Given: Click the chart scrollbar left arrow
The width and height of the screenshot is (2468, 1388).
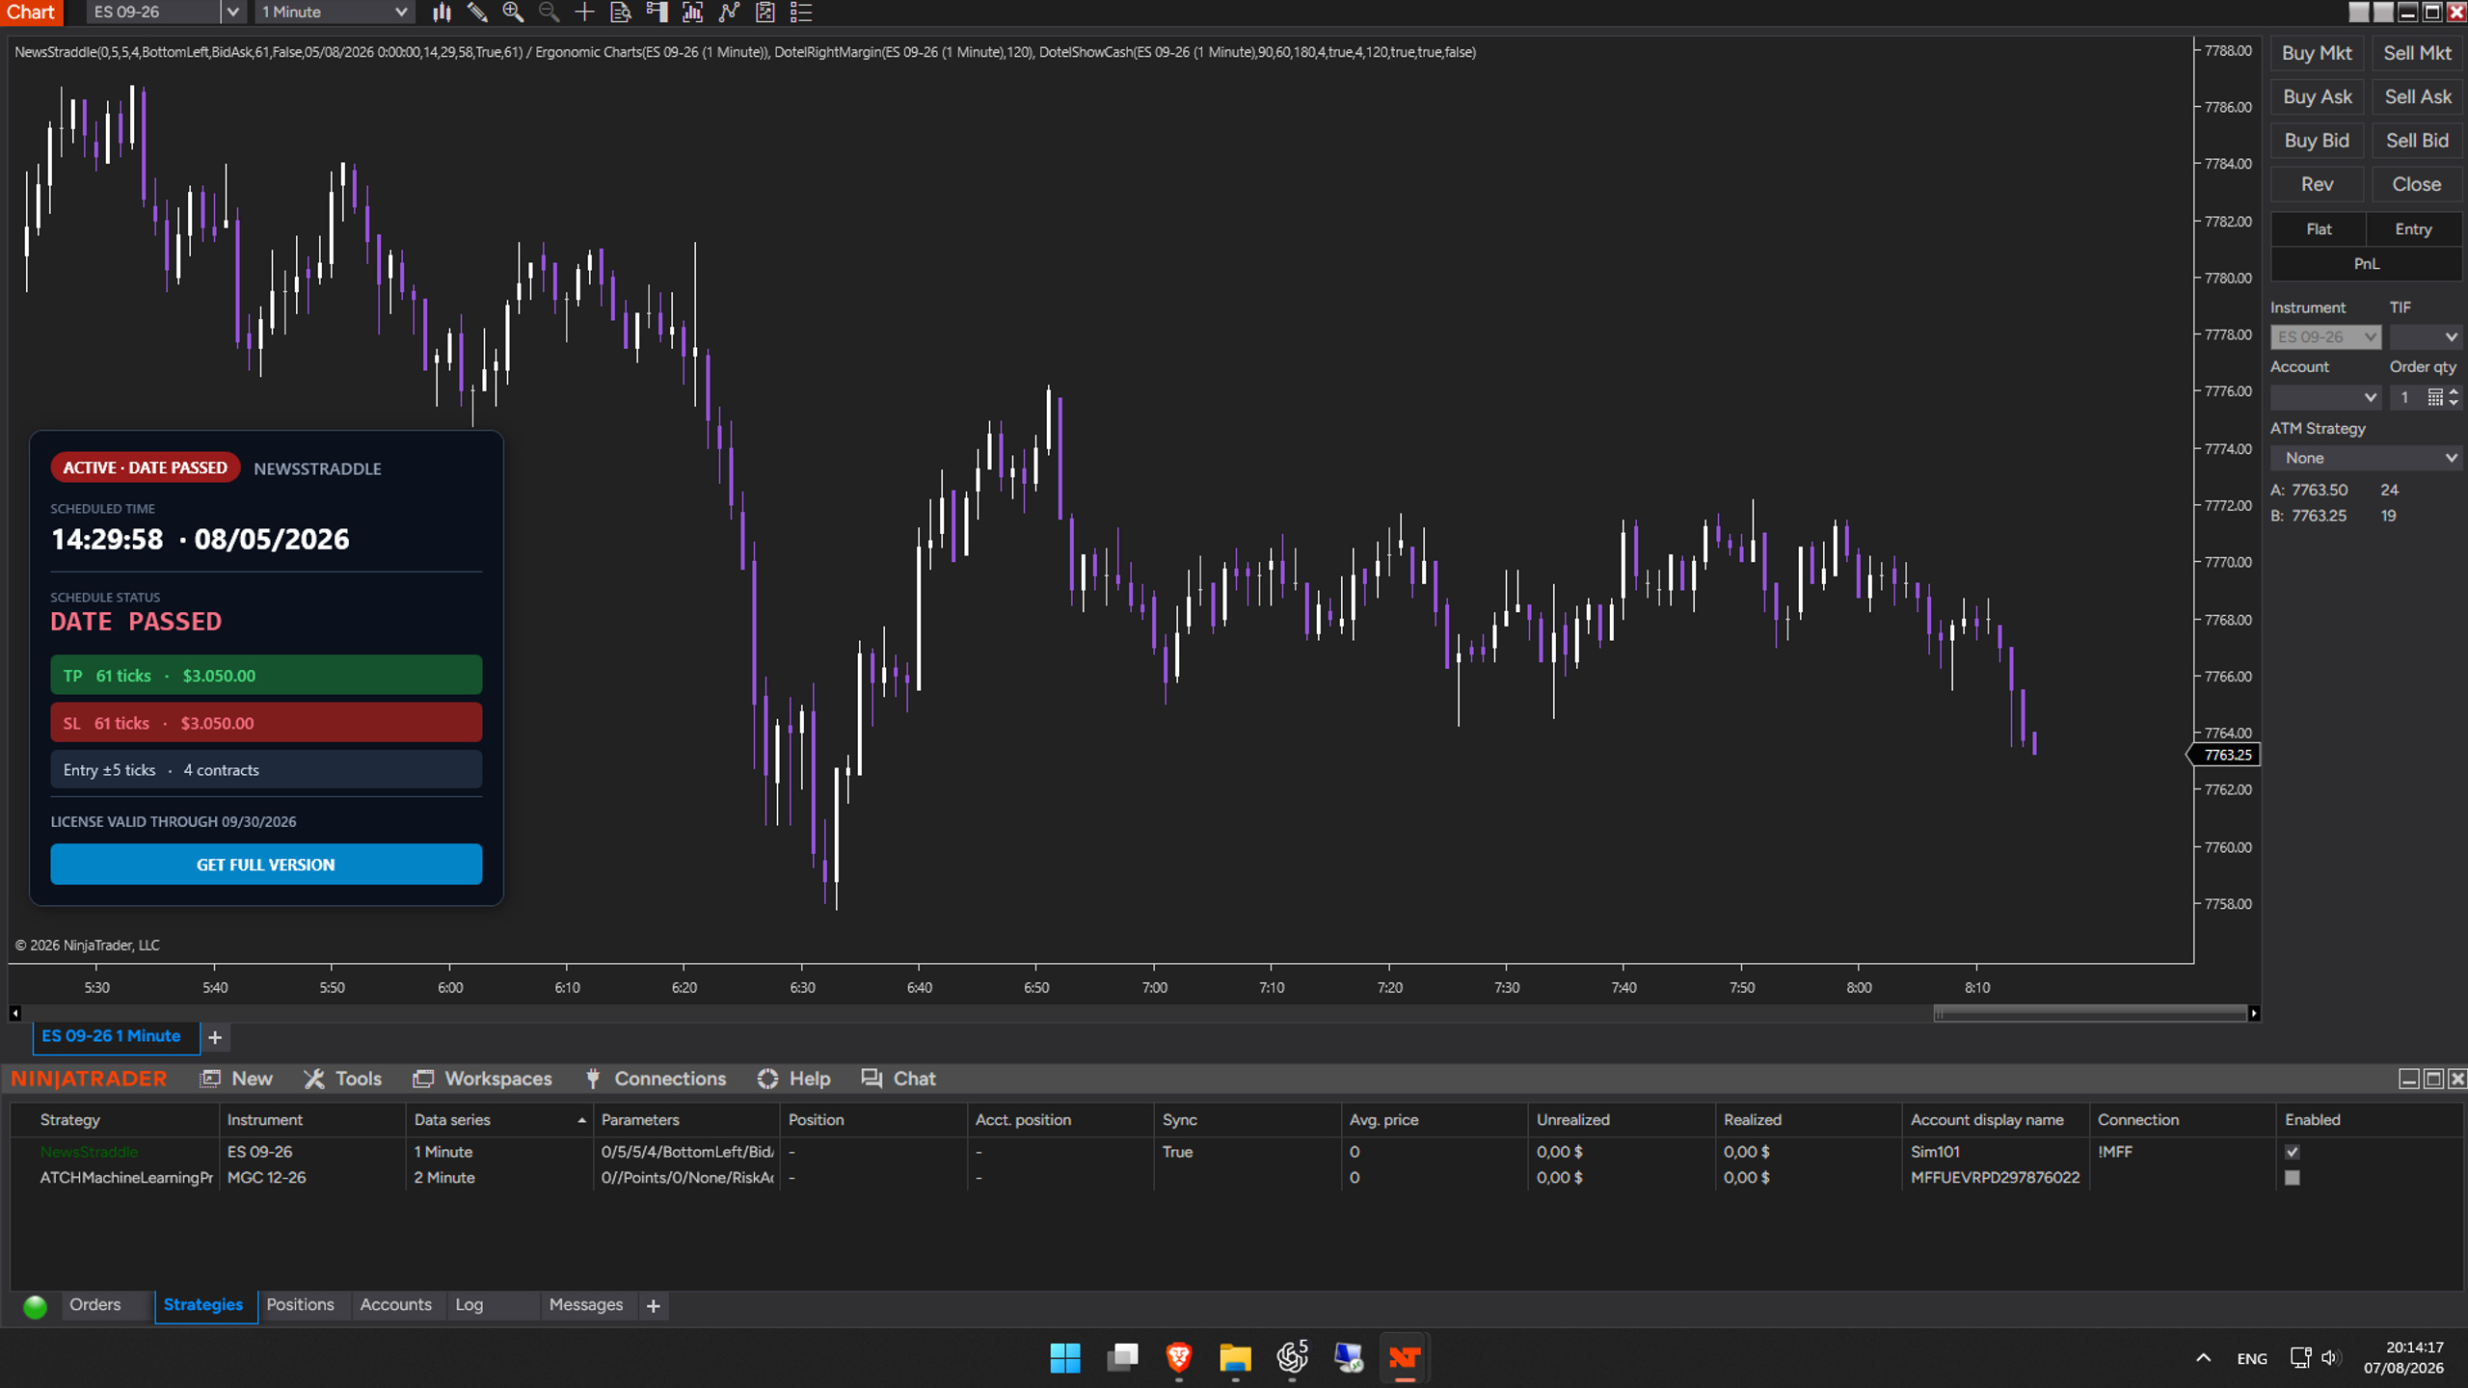Looking at the screenshot, I should (x=14, y=1013).
